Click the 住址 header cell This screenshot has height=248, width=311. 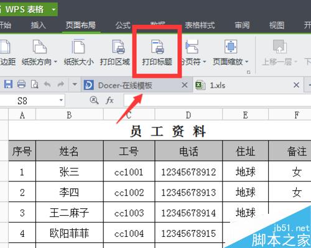click(245, 151)
